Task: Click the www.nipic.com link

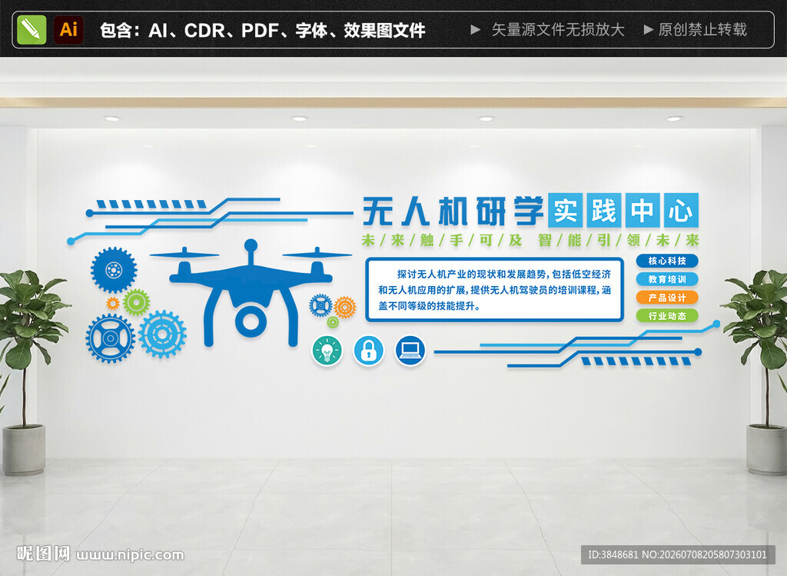Action: 130,555
